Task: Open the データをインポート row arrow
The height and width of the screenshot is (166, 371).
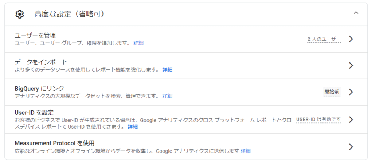Action: point(351,65)
